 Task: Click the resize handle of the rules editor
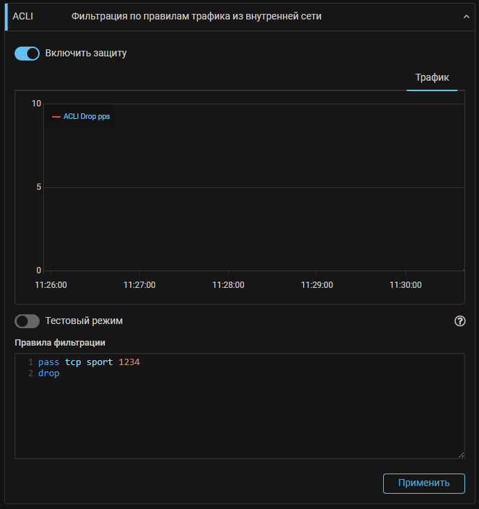click(461, 455)
